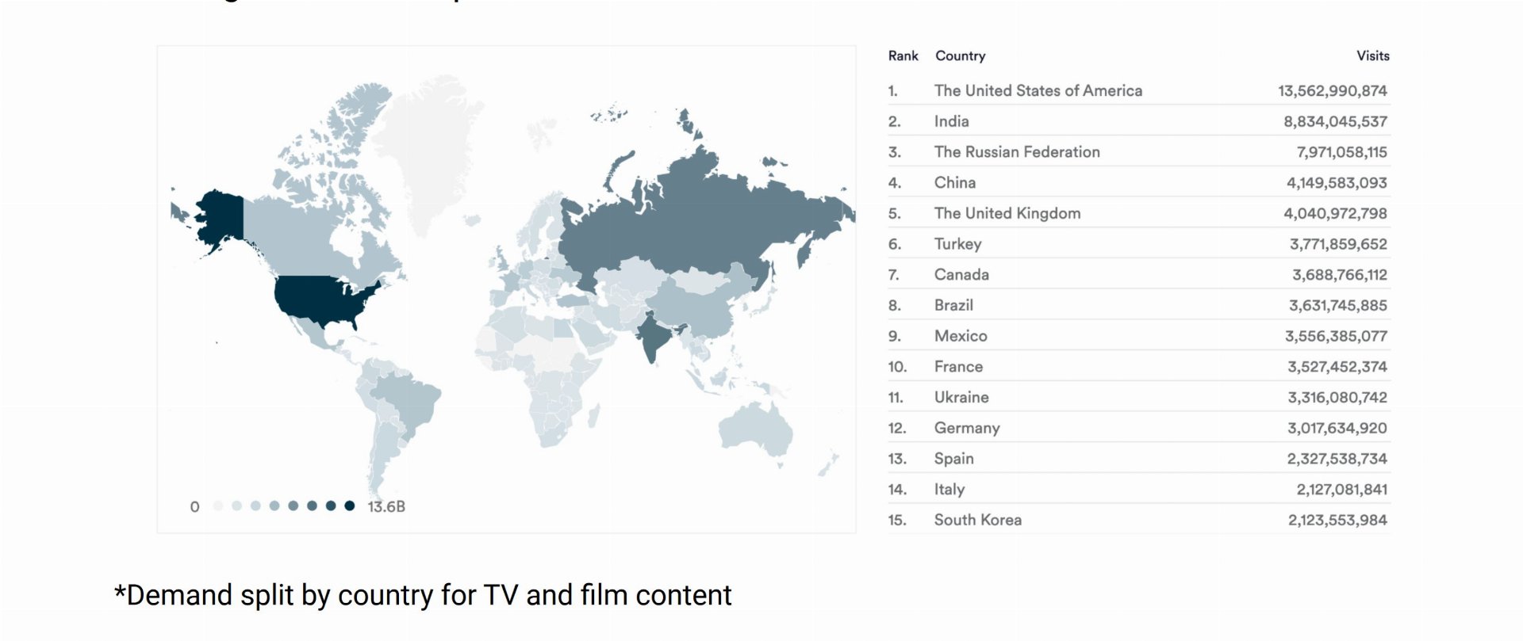This screenshot has height=641, width=1523.
Task: Select the Brazil country row
Action: click(x=1138, y=306)
